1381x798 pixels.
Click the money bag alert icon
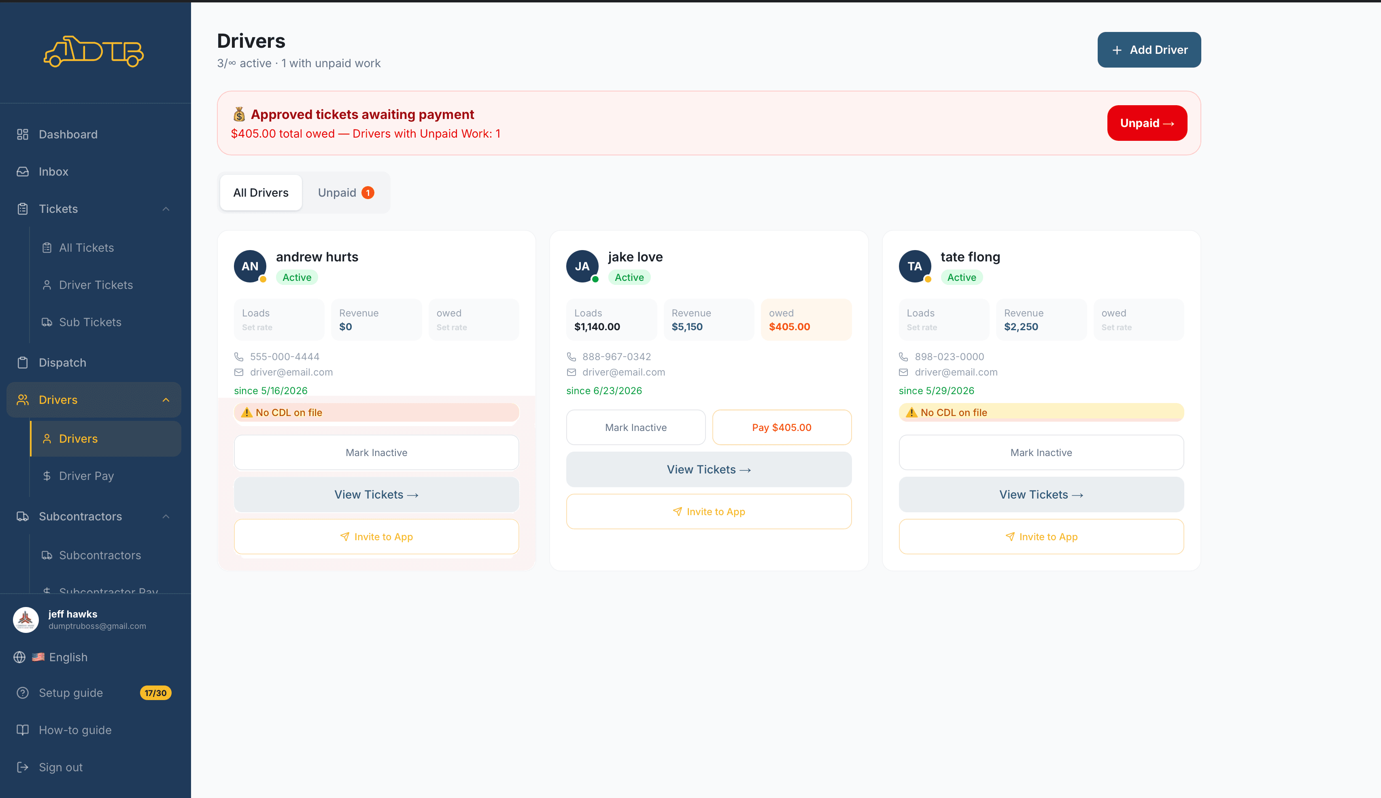(239, 114)
